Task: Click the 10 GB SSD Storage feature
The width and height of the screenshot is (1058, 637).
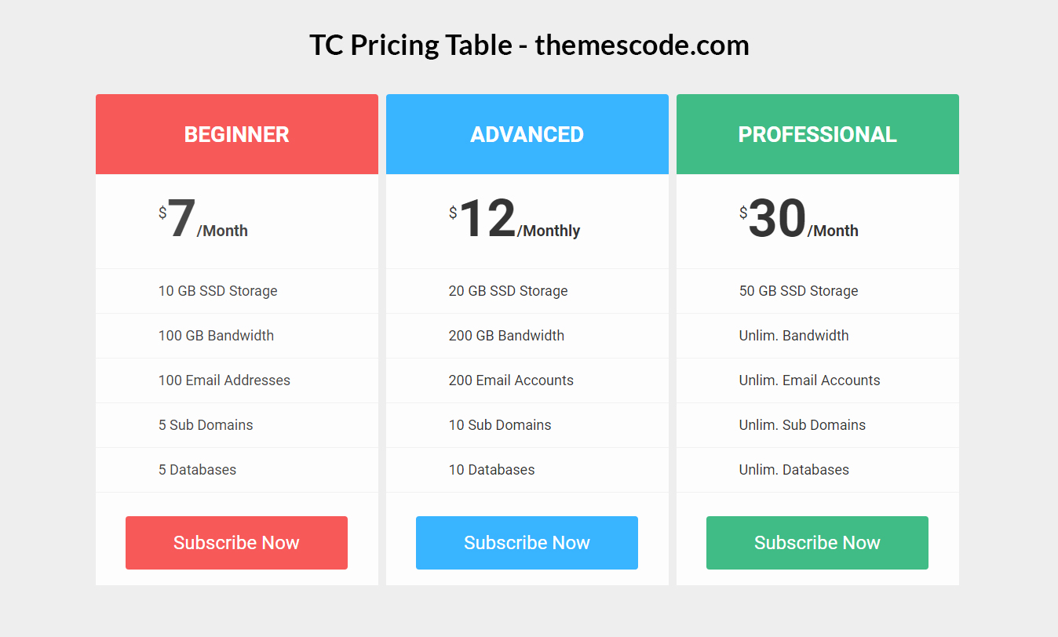Action: click(218, 291)
